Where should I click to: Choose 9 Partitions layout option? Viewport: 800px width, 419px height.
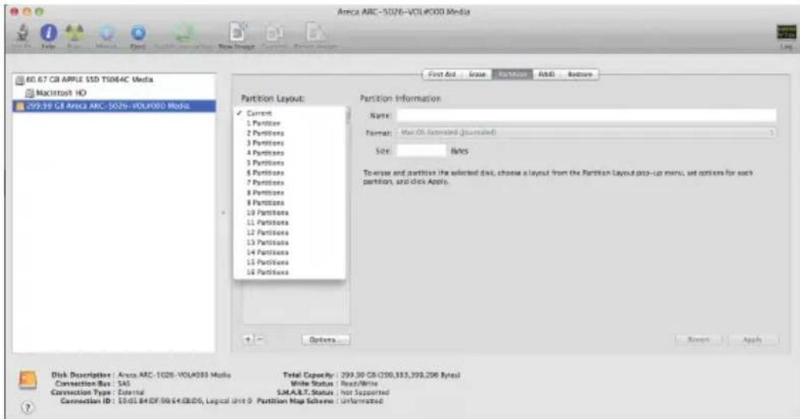pyautogui.click(x=290, y=203)
